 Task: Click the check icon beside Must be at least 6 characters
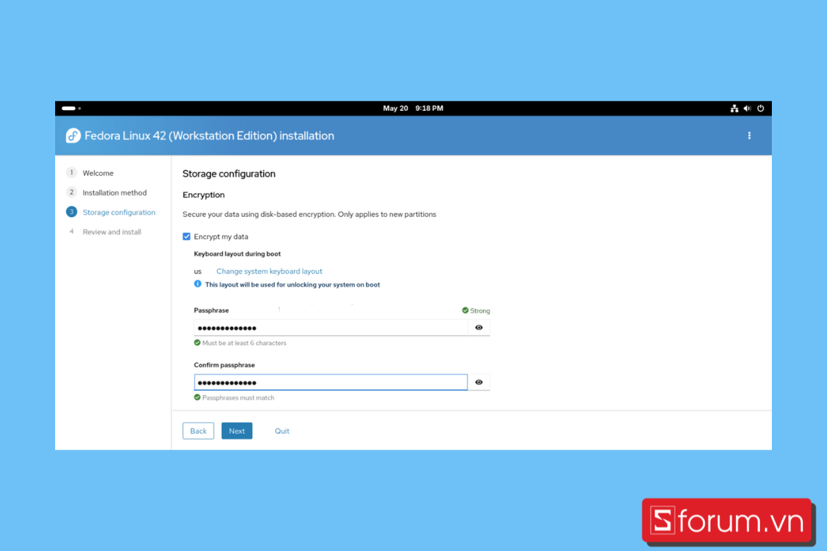[x=197, y=342]
